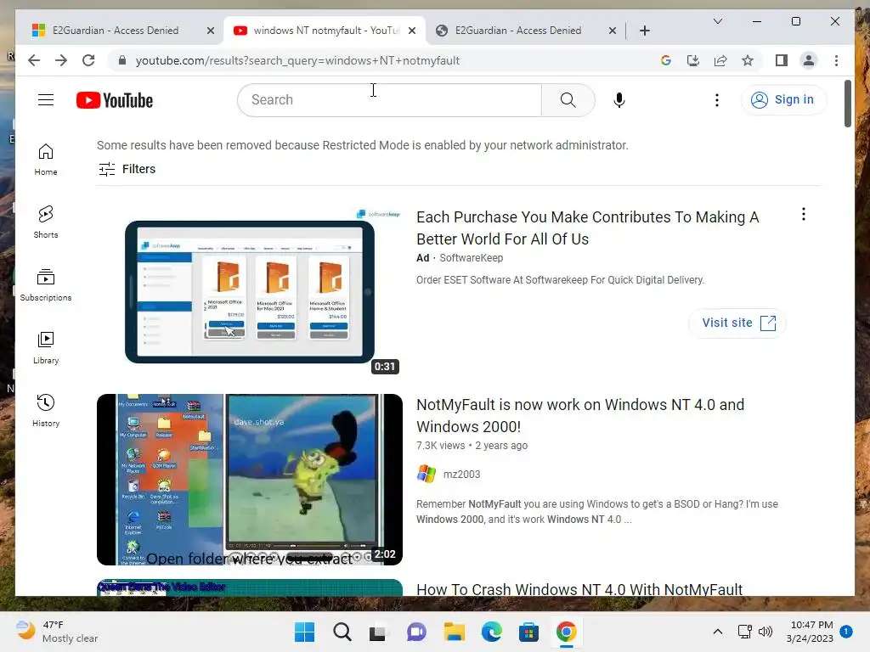870x652 pixels.
Task: Close the first E2Guardian tab
Action: click(211, 31)
